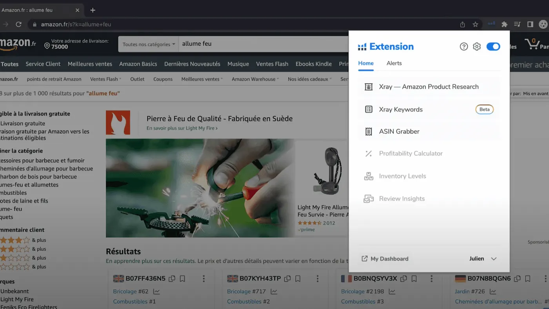The height and width of the screenshot is (309, 549).
Task: Reload the Amazon page
Action: 18,24
